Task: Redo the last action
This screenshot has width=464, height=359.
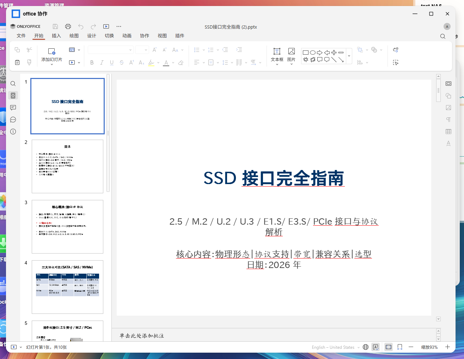Action: coord(93,26)
